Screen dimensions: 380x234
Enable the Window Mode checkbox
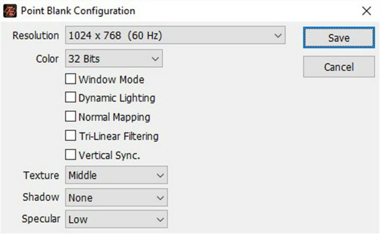coord(71,79)
